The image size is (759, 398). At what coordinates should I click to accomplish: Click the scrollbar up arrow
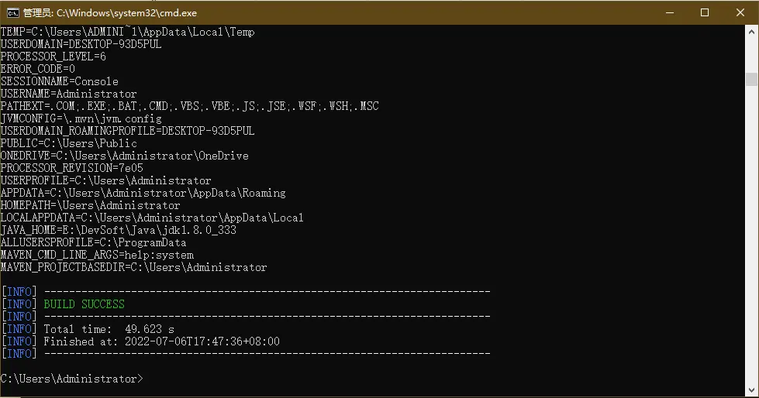[751, 32]
